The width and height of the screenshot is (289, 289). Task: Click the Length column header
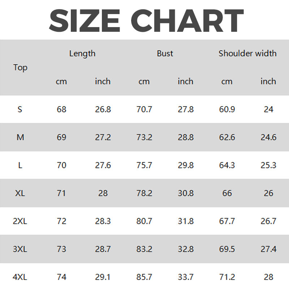[x=82, y=53]
